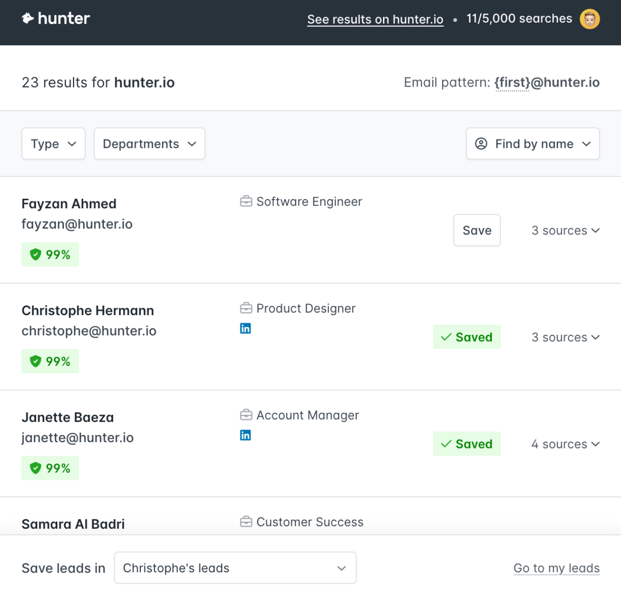This screenshot has height=589, width=621.
Task: Click the Product Designer job title
Action: (x=306, y=308)
